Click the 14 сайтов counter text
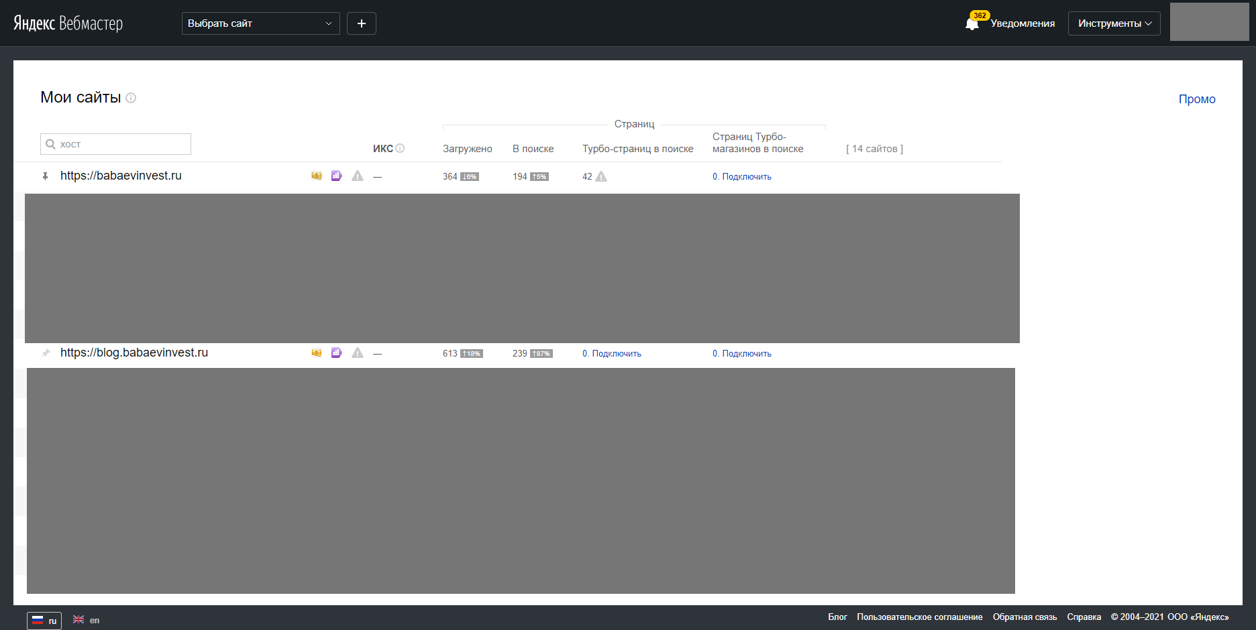 875,149
